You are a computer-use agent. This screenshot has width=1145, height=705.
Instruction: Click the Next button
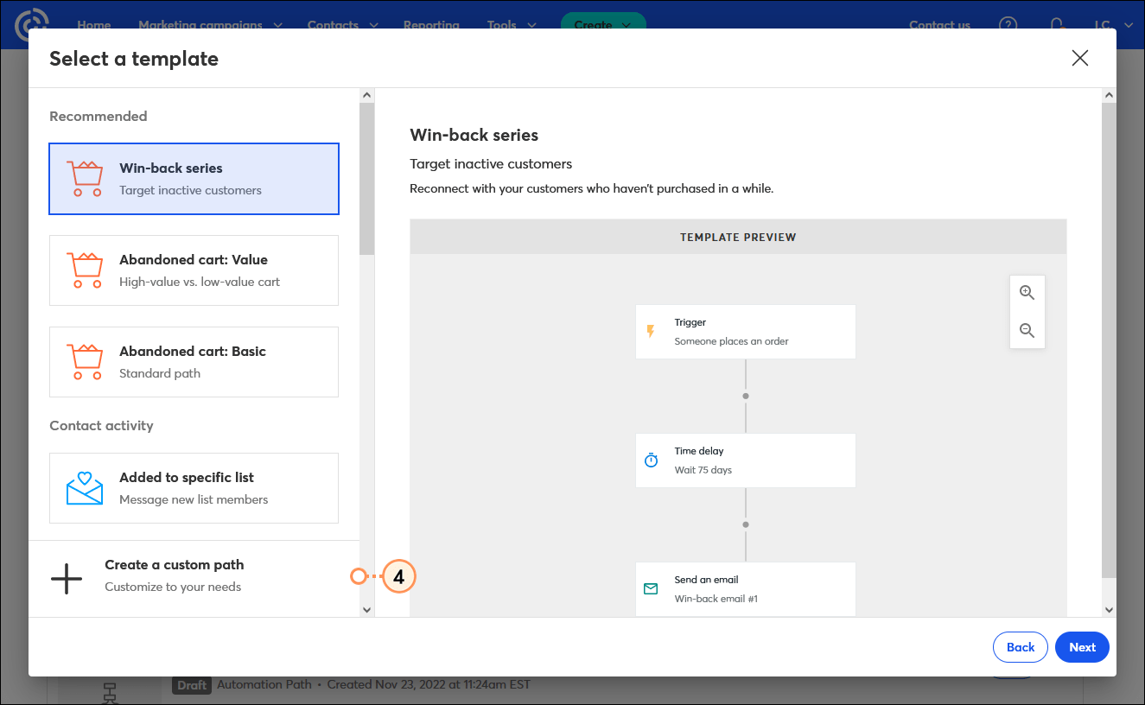pos(1082,647)
